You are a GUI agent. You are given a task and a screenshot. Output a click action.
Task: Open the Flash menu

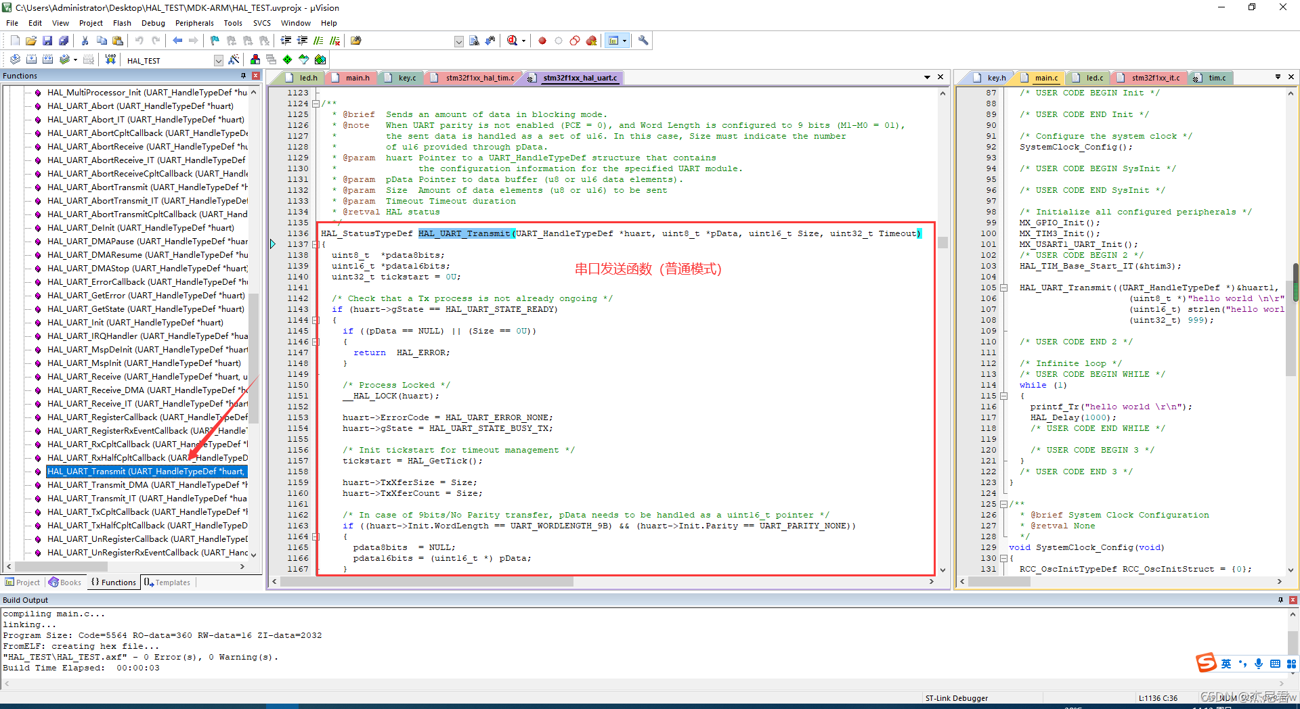pyautogui.click(x=122, y=23)
